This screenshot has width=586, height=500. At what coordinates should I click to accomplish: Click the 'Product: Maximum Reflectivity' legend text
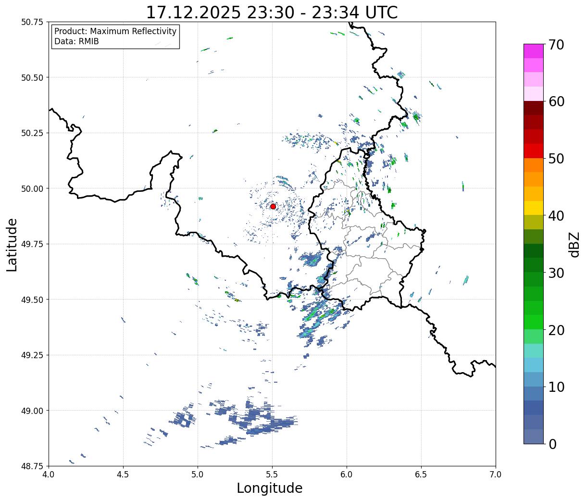coord(115,31)
